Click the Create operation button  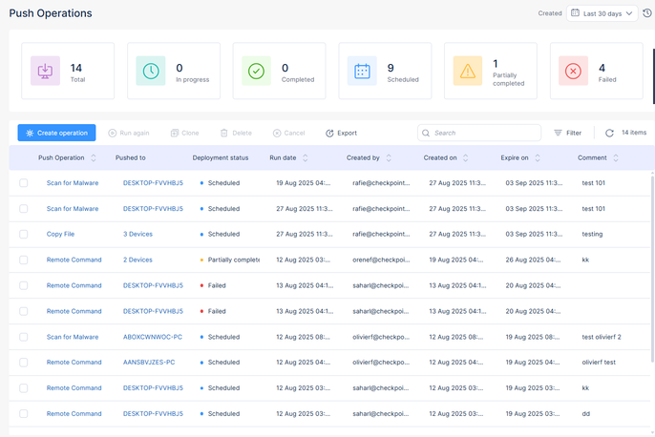tap(56, 133)
